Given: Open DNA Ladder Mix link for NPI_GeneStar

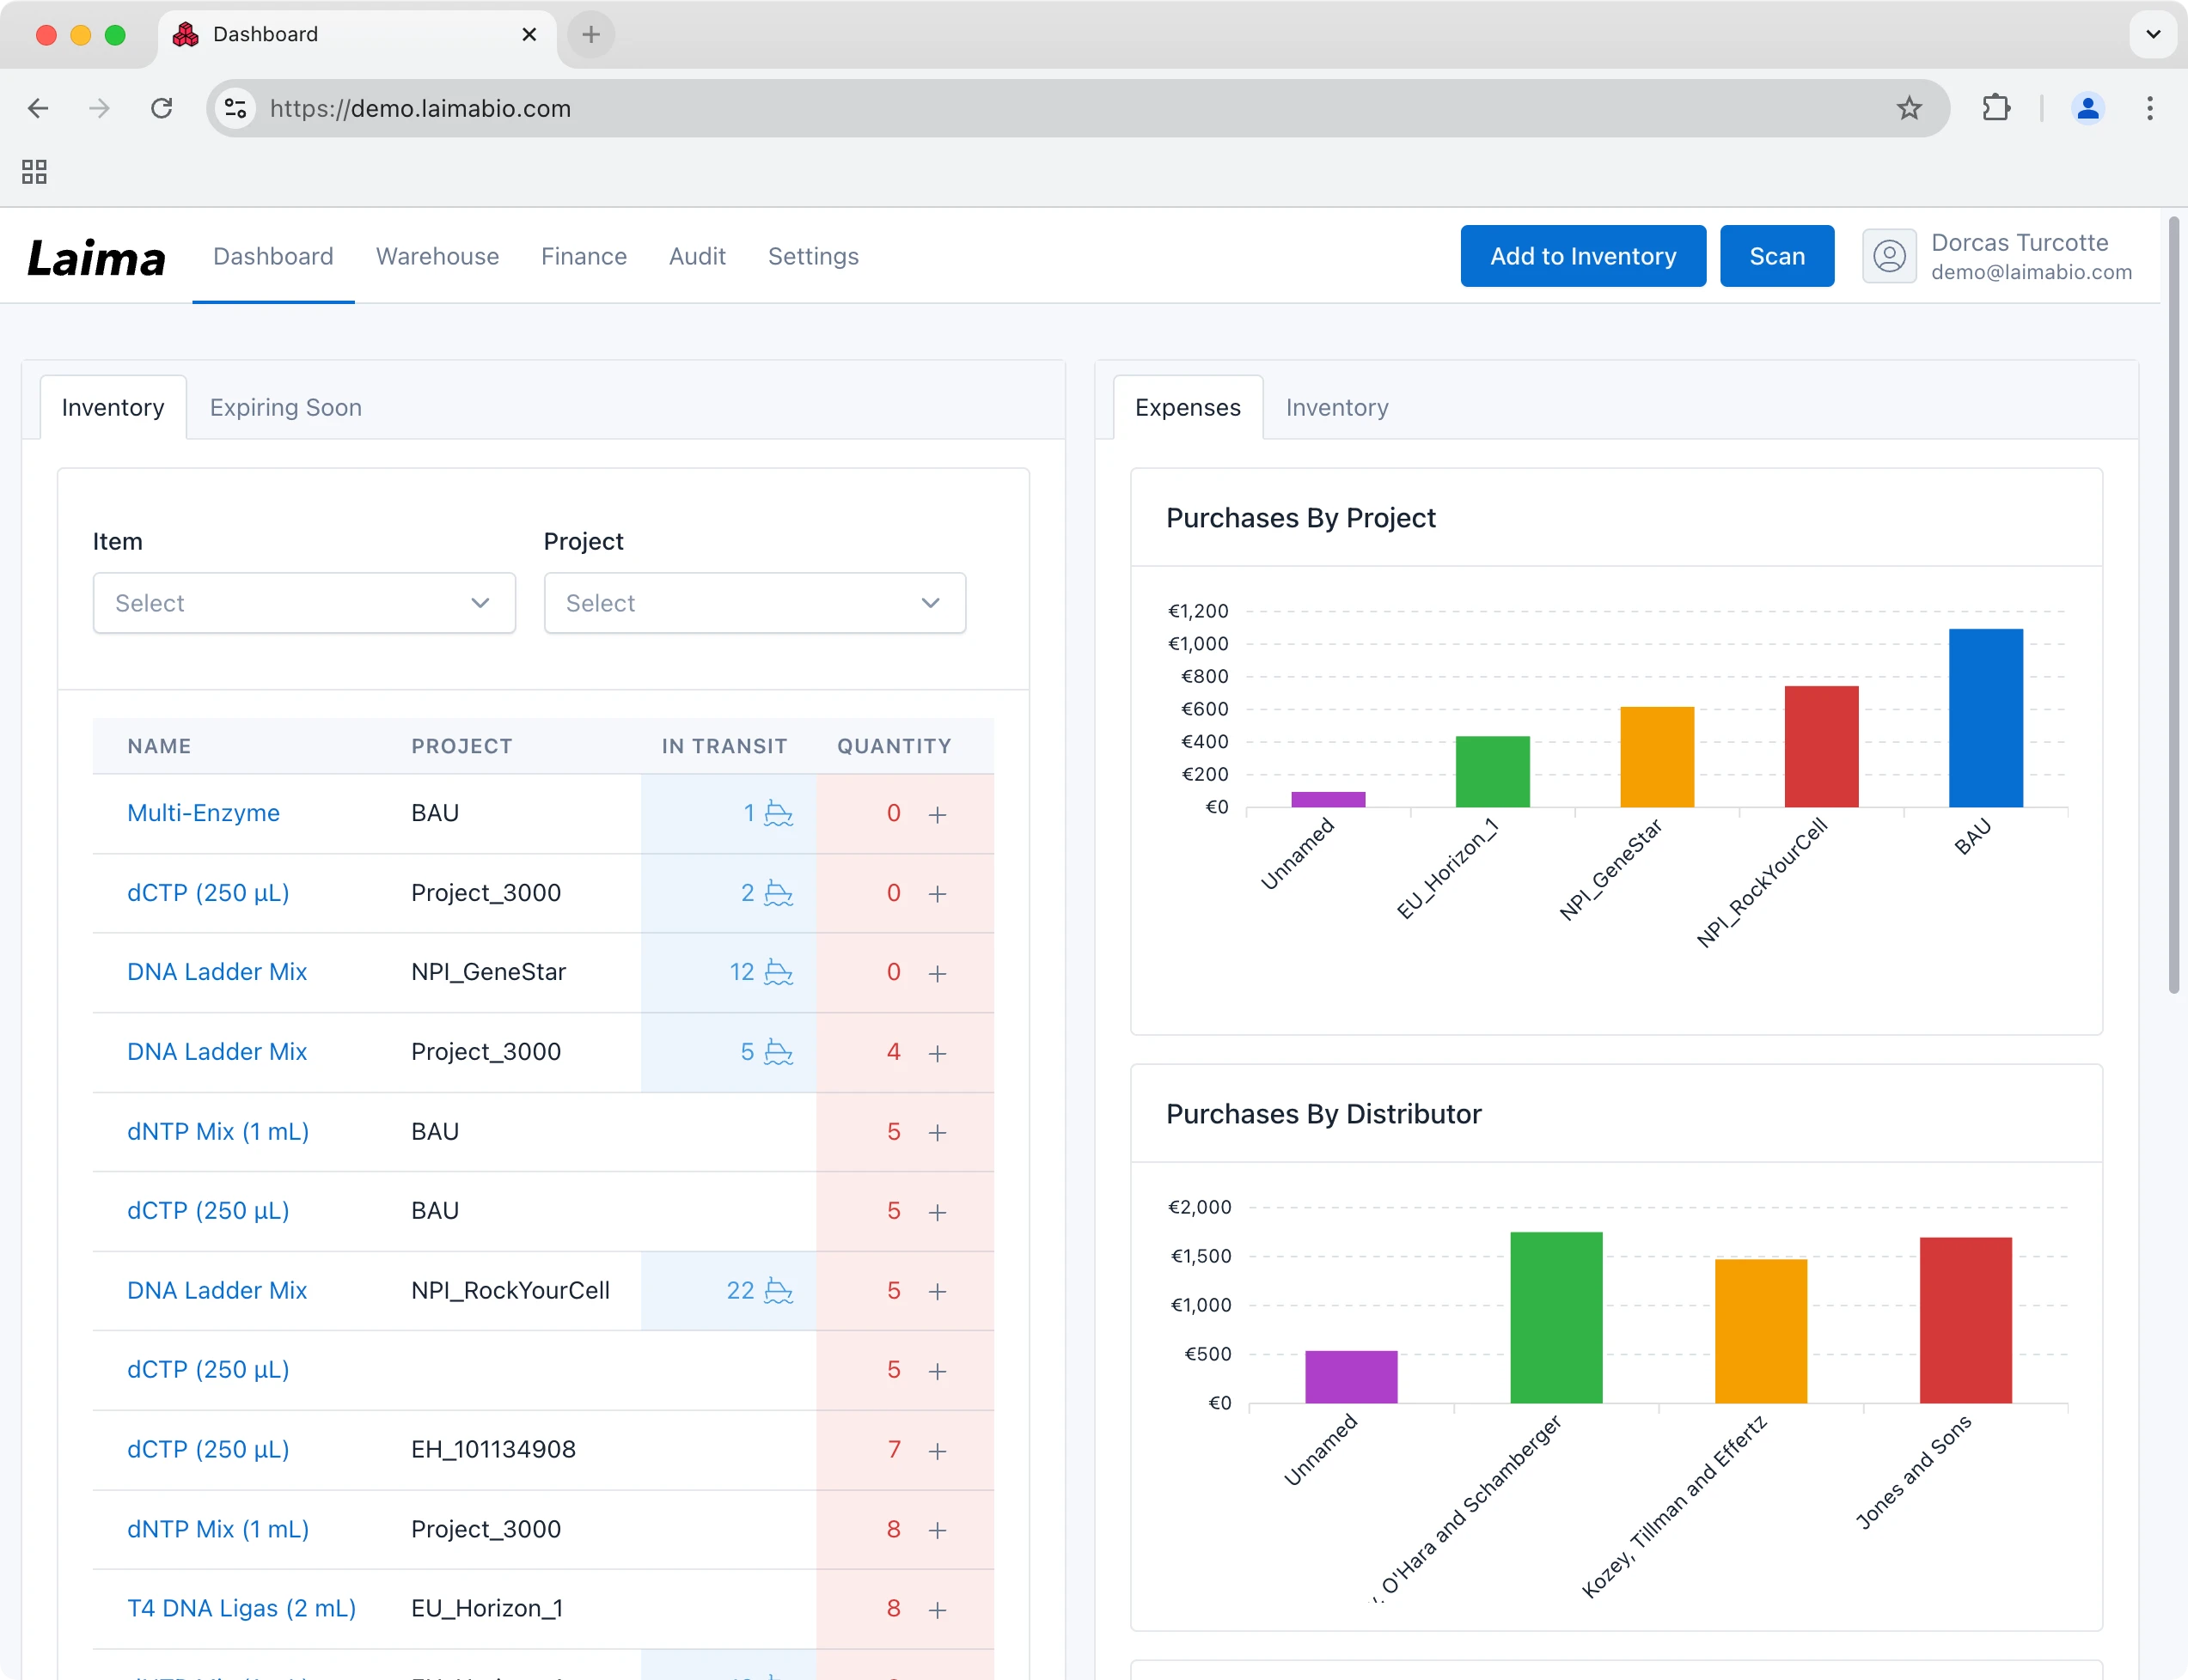Looking at the screenshot, I should (216, 972).
